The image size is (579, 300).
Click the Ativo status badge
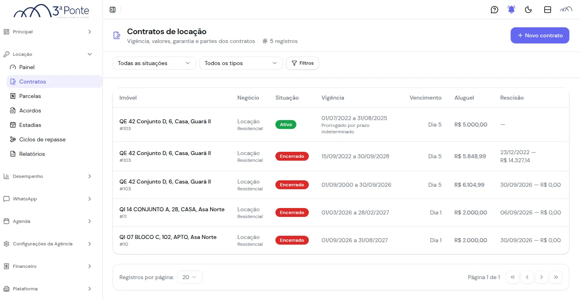tap(286, 124)
